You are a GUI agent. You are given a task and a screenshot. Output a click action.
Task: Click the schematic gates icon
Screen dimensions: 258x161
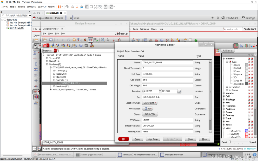click(86, 45)
